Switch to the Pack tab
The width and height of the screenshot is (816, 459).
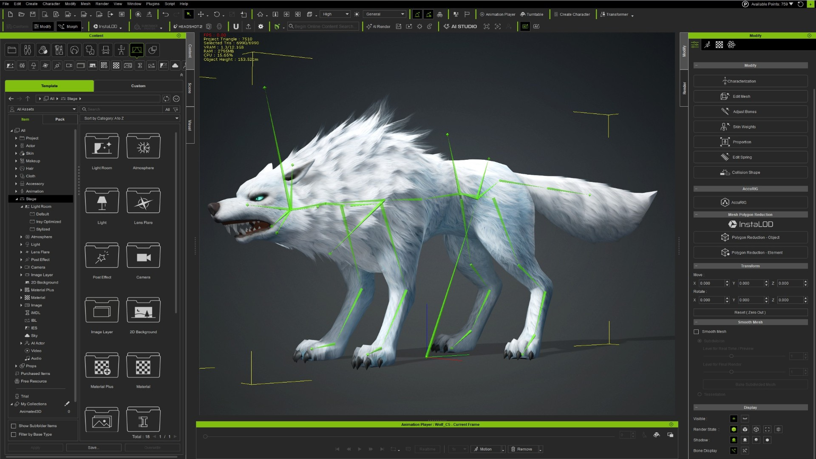[60, 119]
